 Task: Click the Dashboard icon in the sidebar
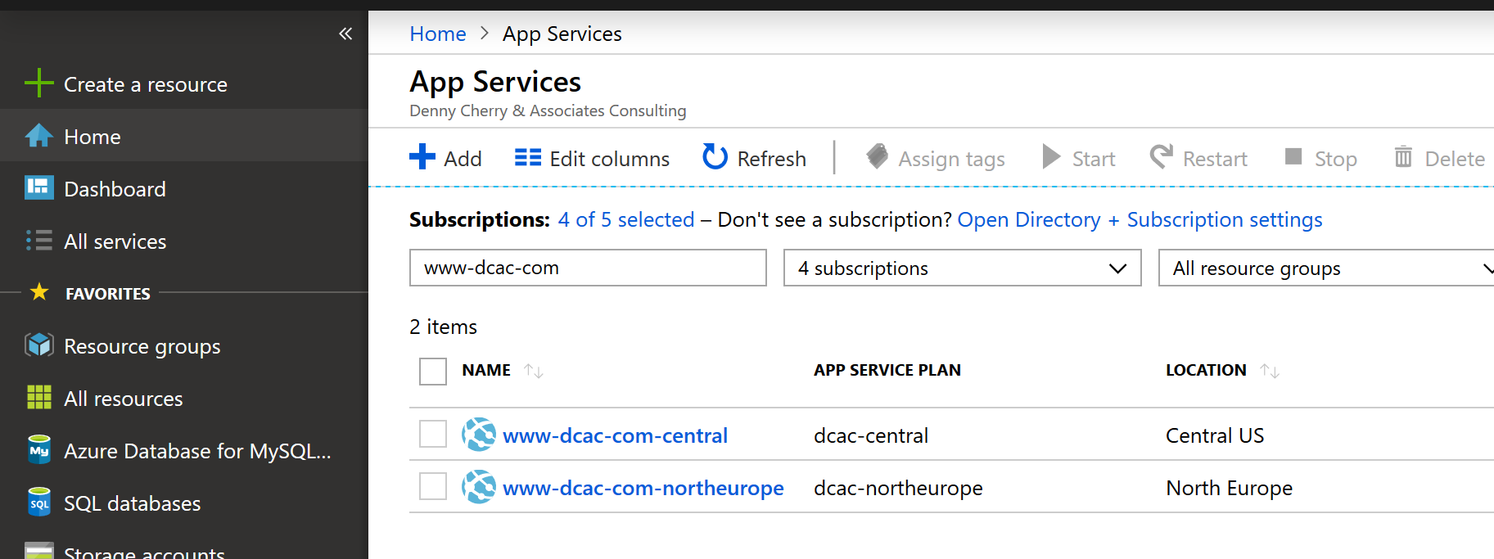38,187
